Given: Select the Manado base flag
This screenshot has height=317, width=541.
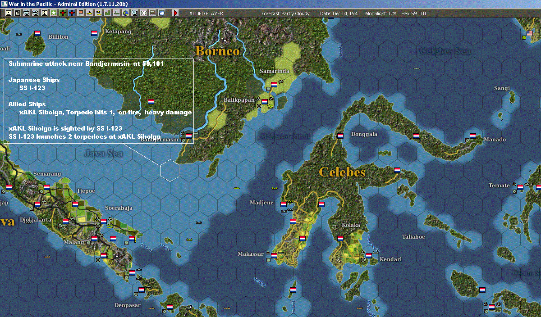Looking at the screenshot, I should click(x=473, y=135).
